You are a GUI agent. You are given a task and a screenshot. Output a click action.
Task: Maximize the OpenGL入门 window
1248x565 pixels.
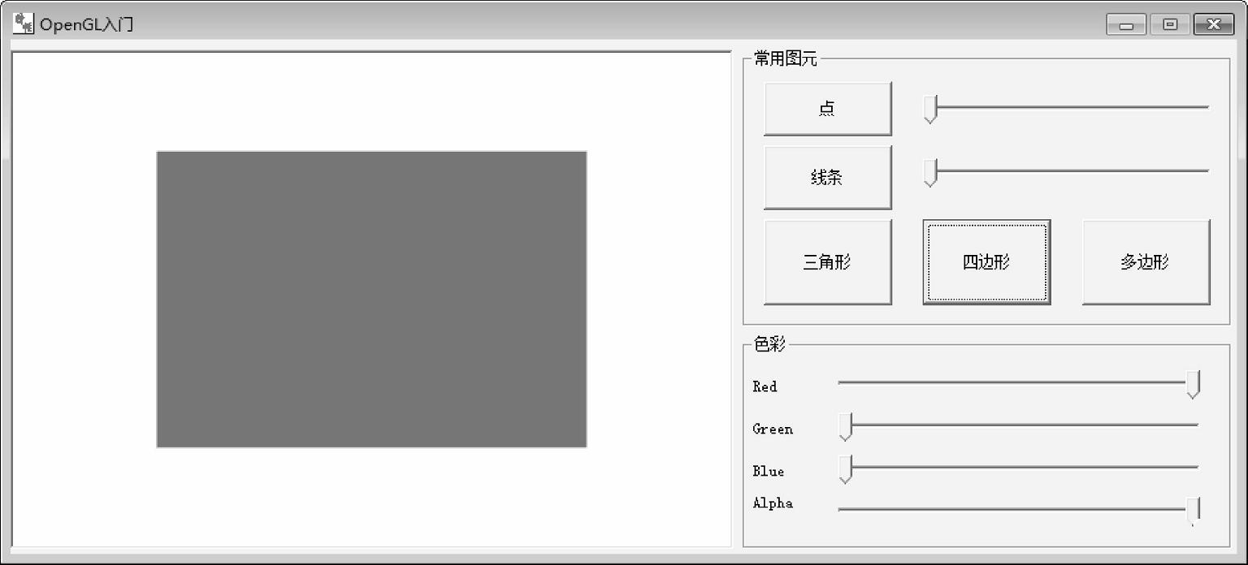tap(1170, 25)
